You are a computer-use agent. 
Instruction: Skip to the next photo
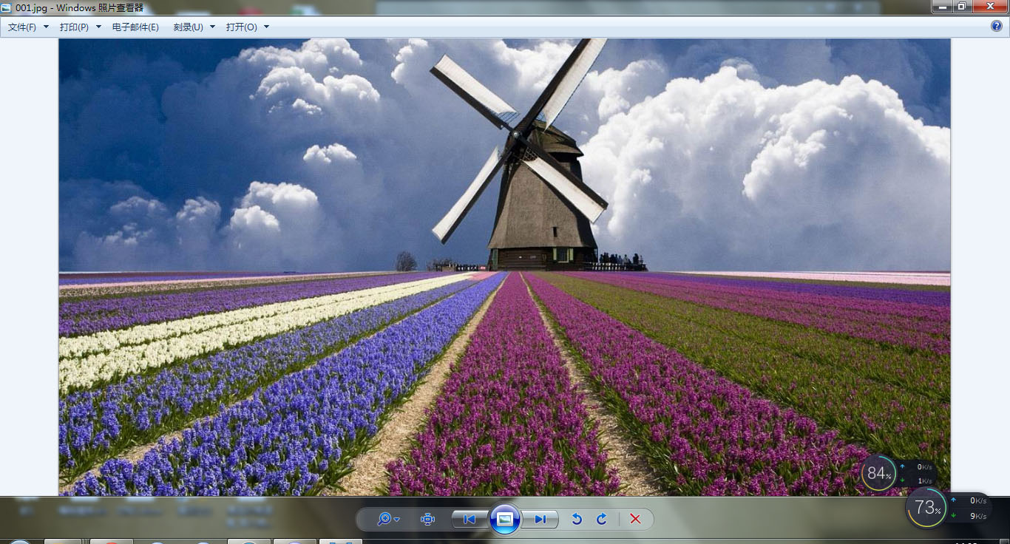tap(540, 520)
